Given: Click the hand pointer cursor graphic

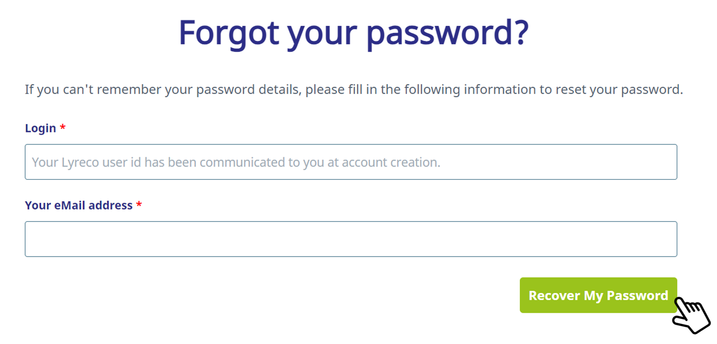Looking at the screenshot, I should click(688, 314).
